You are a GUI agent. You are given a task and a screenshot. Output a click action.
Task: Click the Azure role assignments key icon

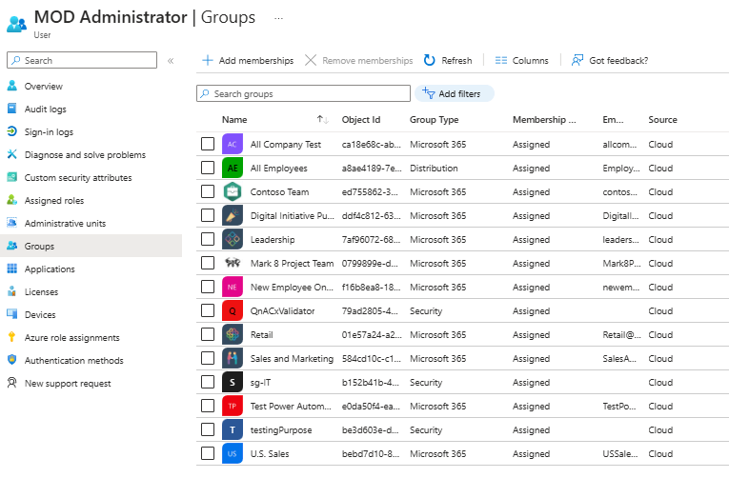click(x=12, y=337)
